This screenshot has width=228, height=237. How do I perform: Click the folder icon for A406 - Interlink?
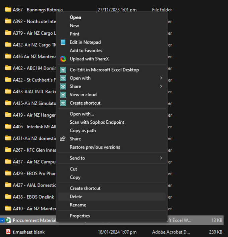tap(8, 126)
